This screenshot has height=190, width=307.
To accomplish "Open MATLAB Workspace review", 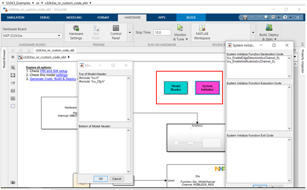I will [x=202, y=33].
